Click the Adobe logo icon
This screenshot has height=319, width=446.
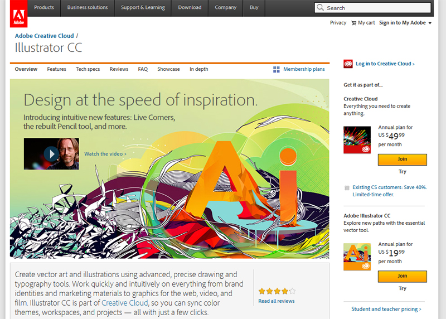18,13
